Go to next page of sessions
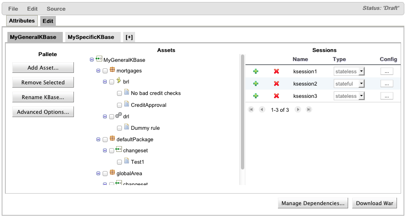Viewport: 406px width, 219px height. click(x=298, y=110)
